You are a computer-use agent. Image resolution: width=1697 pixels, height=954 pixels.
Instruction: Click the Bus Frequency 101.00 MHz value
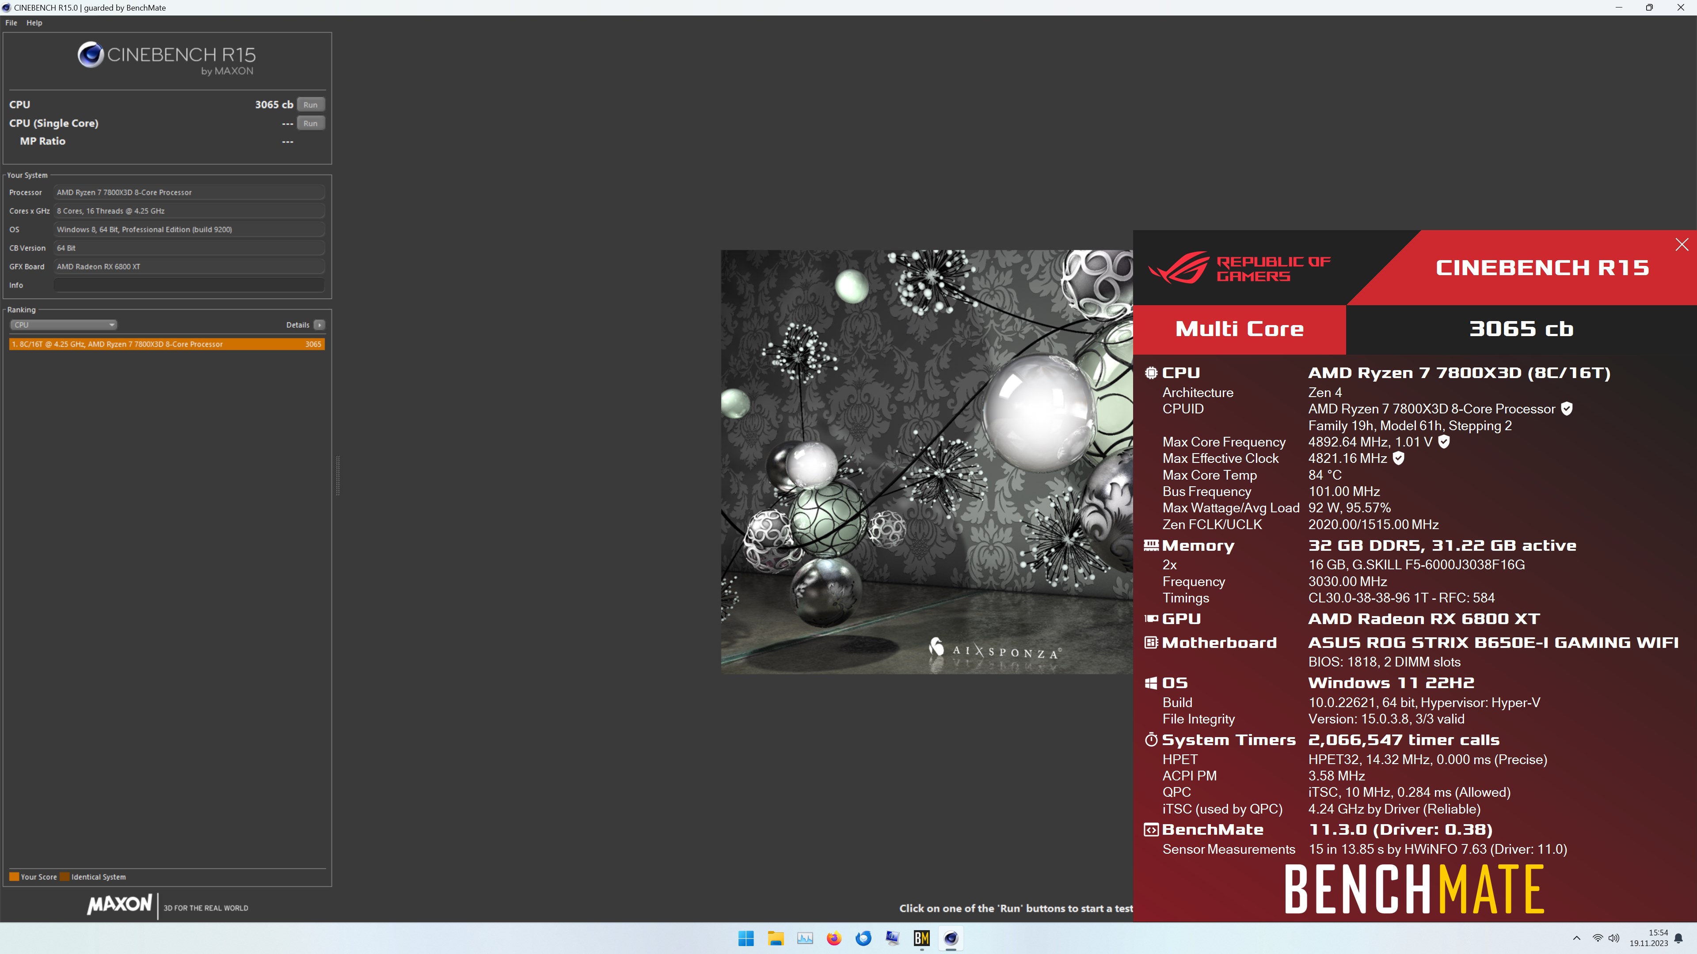pyautogui.click(x=1344, y=491)
